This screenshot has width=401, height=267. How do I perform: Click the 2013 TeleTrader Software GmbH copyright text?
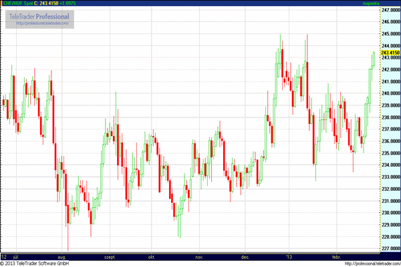(35, 264)
